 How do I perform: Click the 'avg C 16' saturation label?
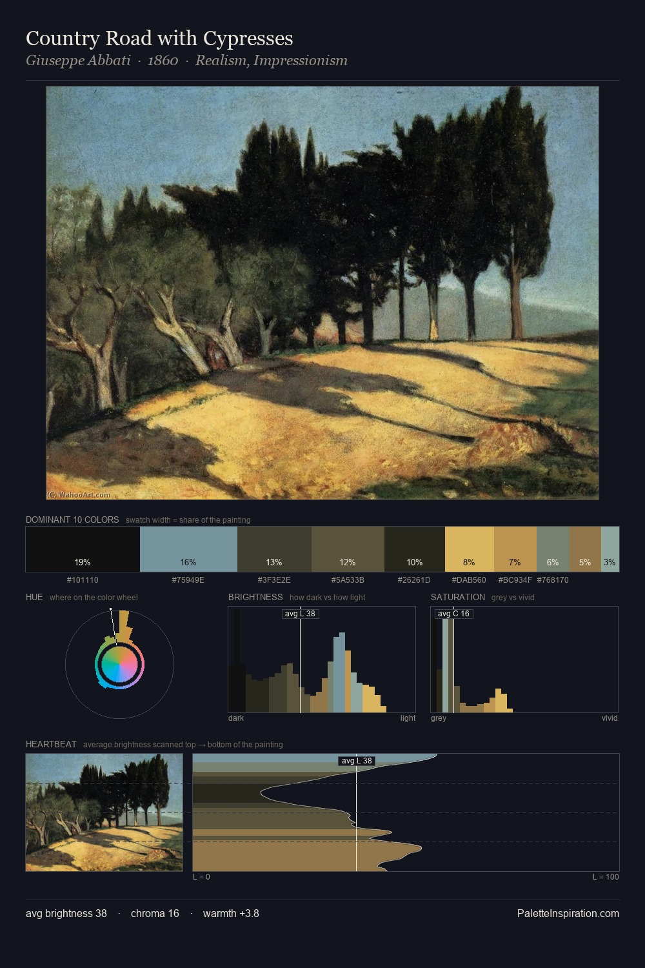(453, 614)
